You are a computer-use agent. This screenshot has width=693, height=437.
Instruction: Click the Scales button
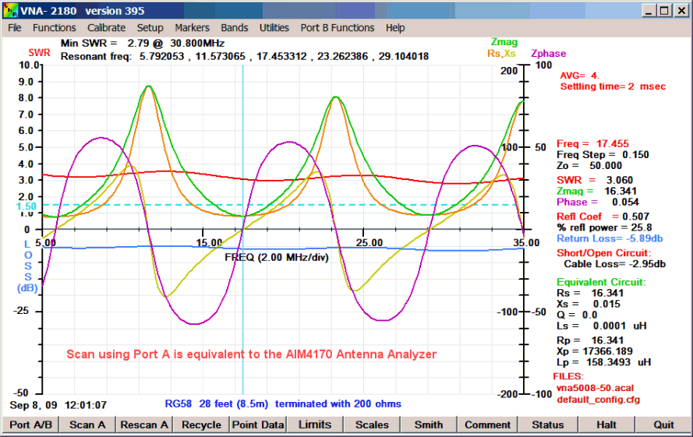pos(372,425)
